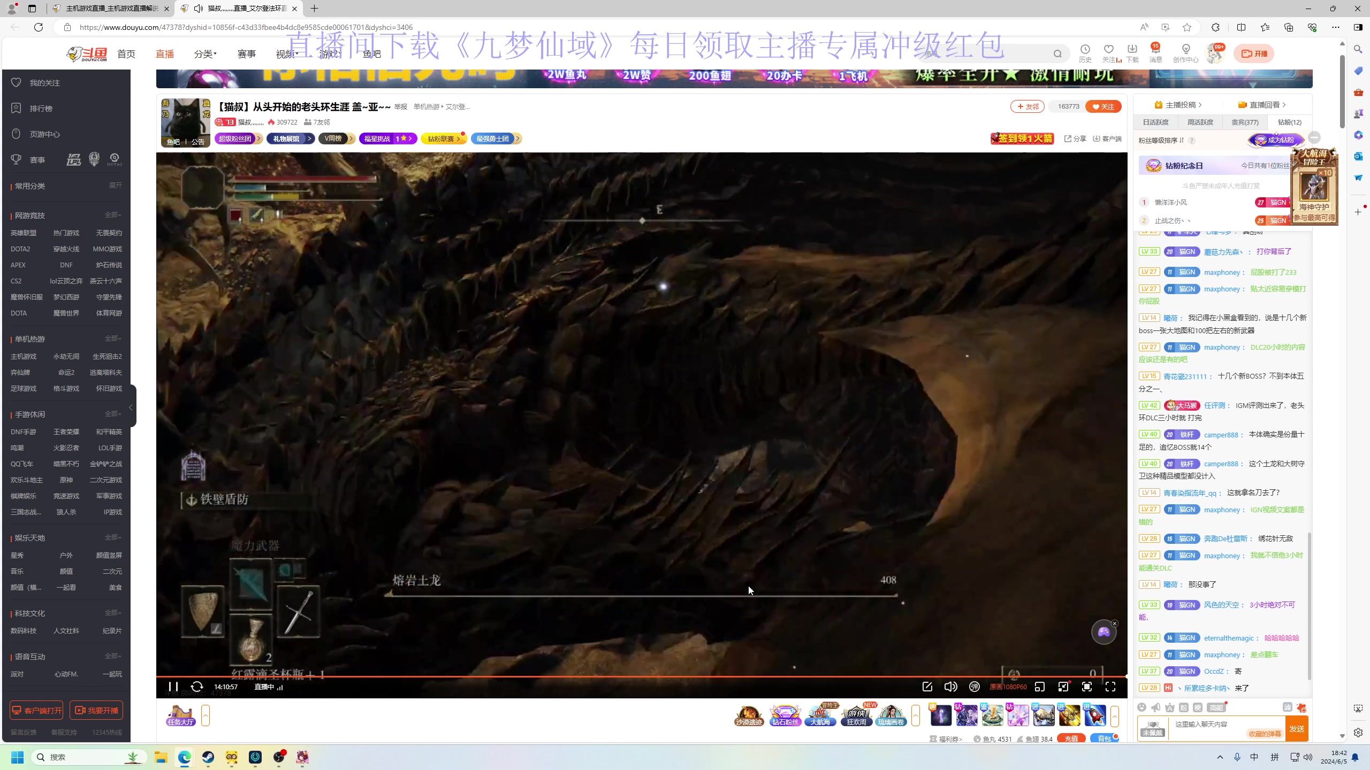This screenshot has height=770, width=1370.
Task: Switch to the 日活跃度 tab
Action: tap(1155, 122)
